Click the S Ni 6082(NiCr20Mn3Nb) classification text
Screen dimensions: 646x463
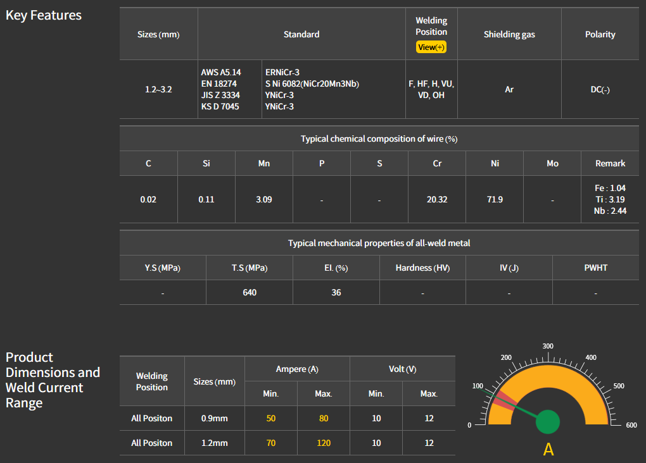click(312, 84)
